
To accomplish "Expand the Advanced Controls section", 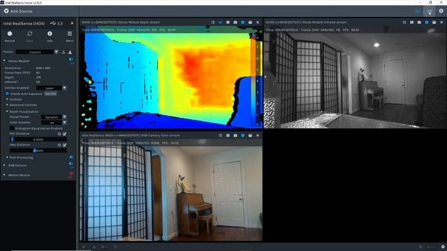I will (x=8, y=105).
